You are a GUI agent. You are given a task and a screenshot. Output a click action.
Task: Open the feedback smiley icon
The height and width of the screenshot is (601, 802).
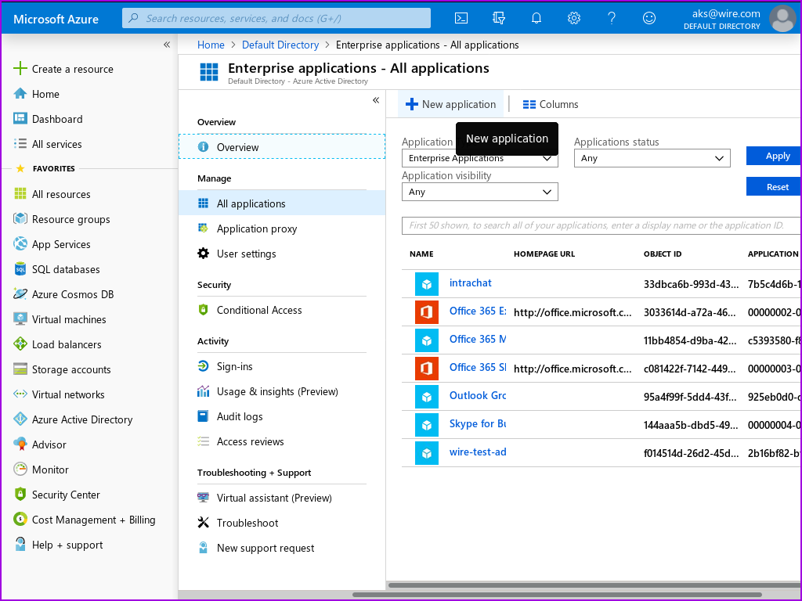[x=649, y=19]
